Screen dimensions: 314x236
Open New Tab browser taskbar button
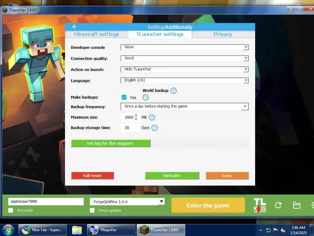pos(42,230)
